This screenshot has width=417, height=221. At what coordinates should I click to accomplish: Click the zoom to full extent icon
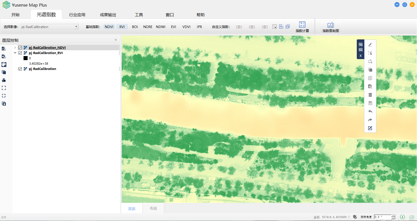click(x=4, y=88)
